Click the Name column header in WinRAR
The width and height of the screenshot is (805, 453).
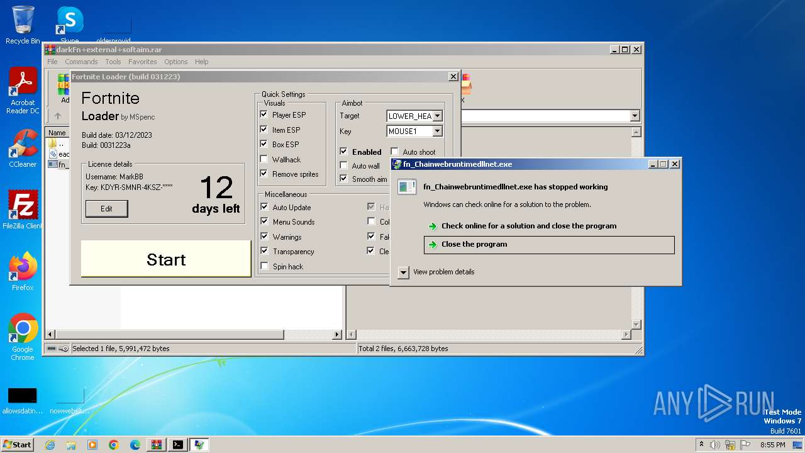pyautogui.click(x=57, y=133)
